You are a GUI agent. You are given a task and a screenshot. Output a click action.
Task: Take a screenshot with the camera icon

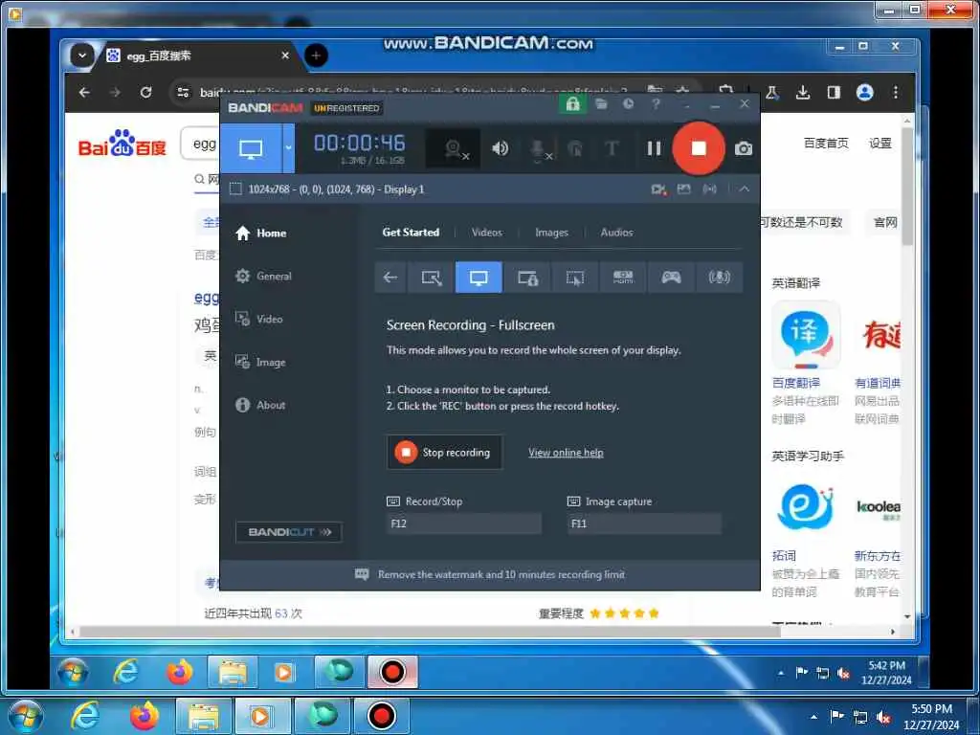743,148
